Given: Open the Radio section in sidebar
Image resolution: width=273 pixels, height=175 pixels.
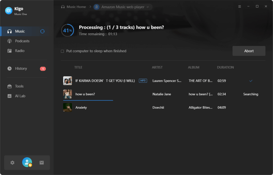Looking at the screenshot, I should pyautogui.click(x=19, y=51).
